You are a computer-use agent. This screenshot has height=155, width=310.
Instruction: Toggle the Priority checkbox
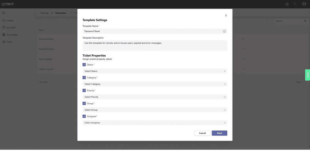(84, 90)
